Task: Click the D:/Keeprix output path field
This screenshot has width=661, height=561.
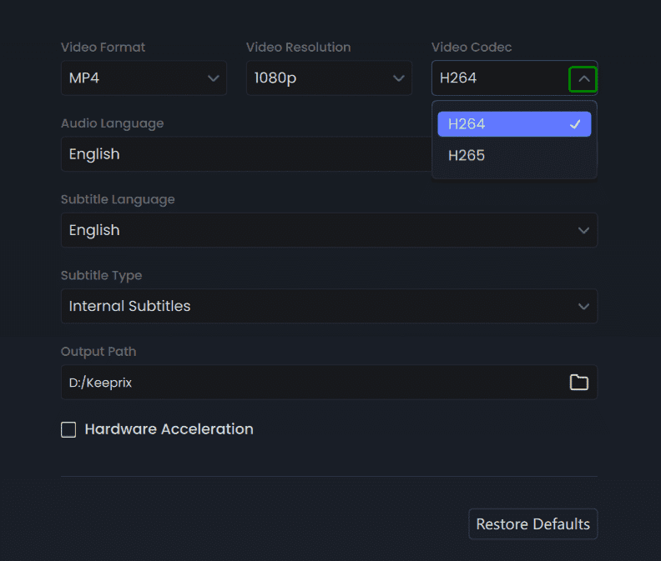Action: [309, 383]
